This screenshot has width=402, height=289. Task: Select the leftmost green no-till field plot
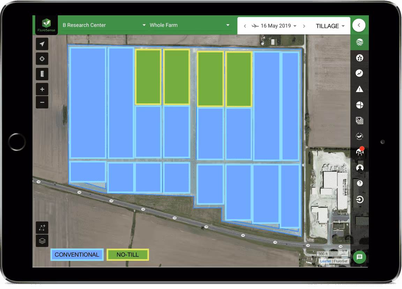[148, 77]
